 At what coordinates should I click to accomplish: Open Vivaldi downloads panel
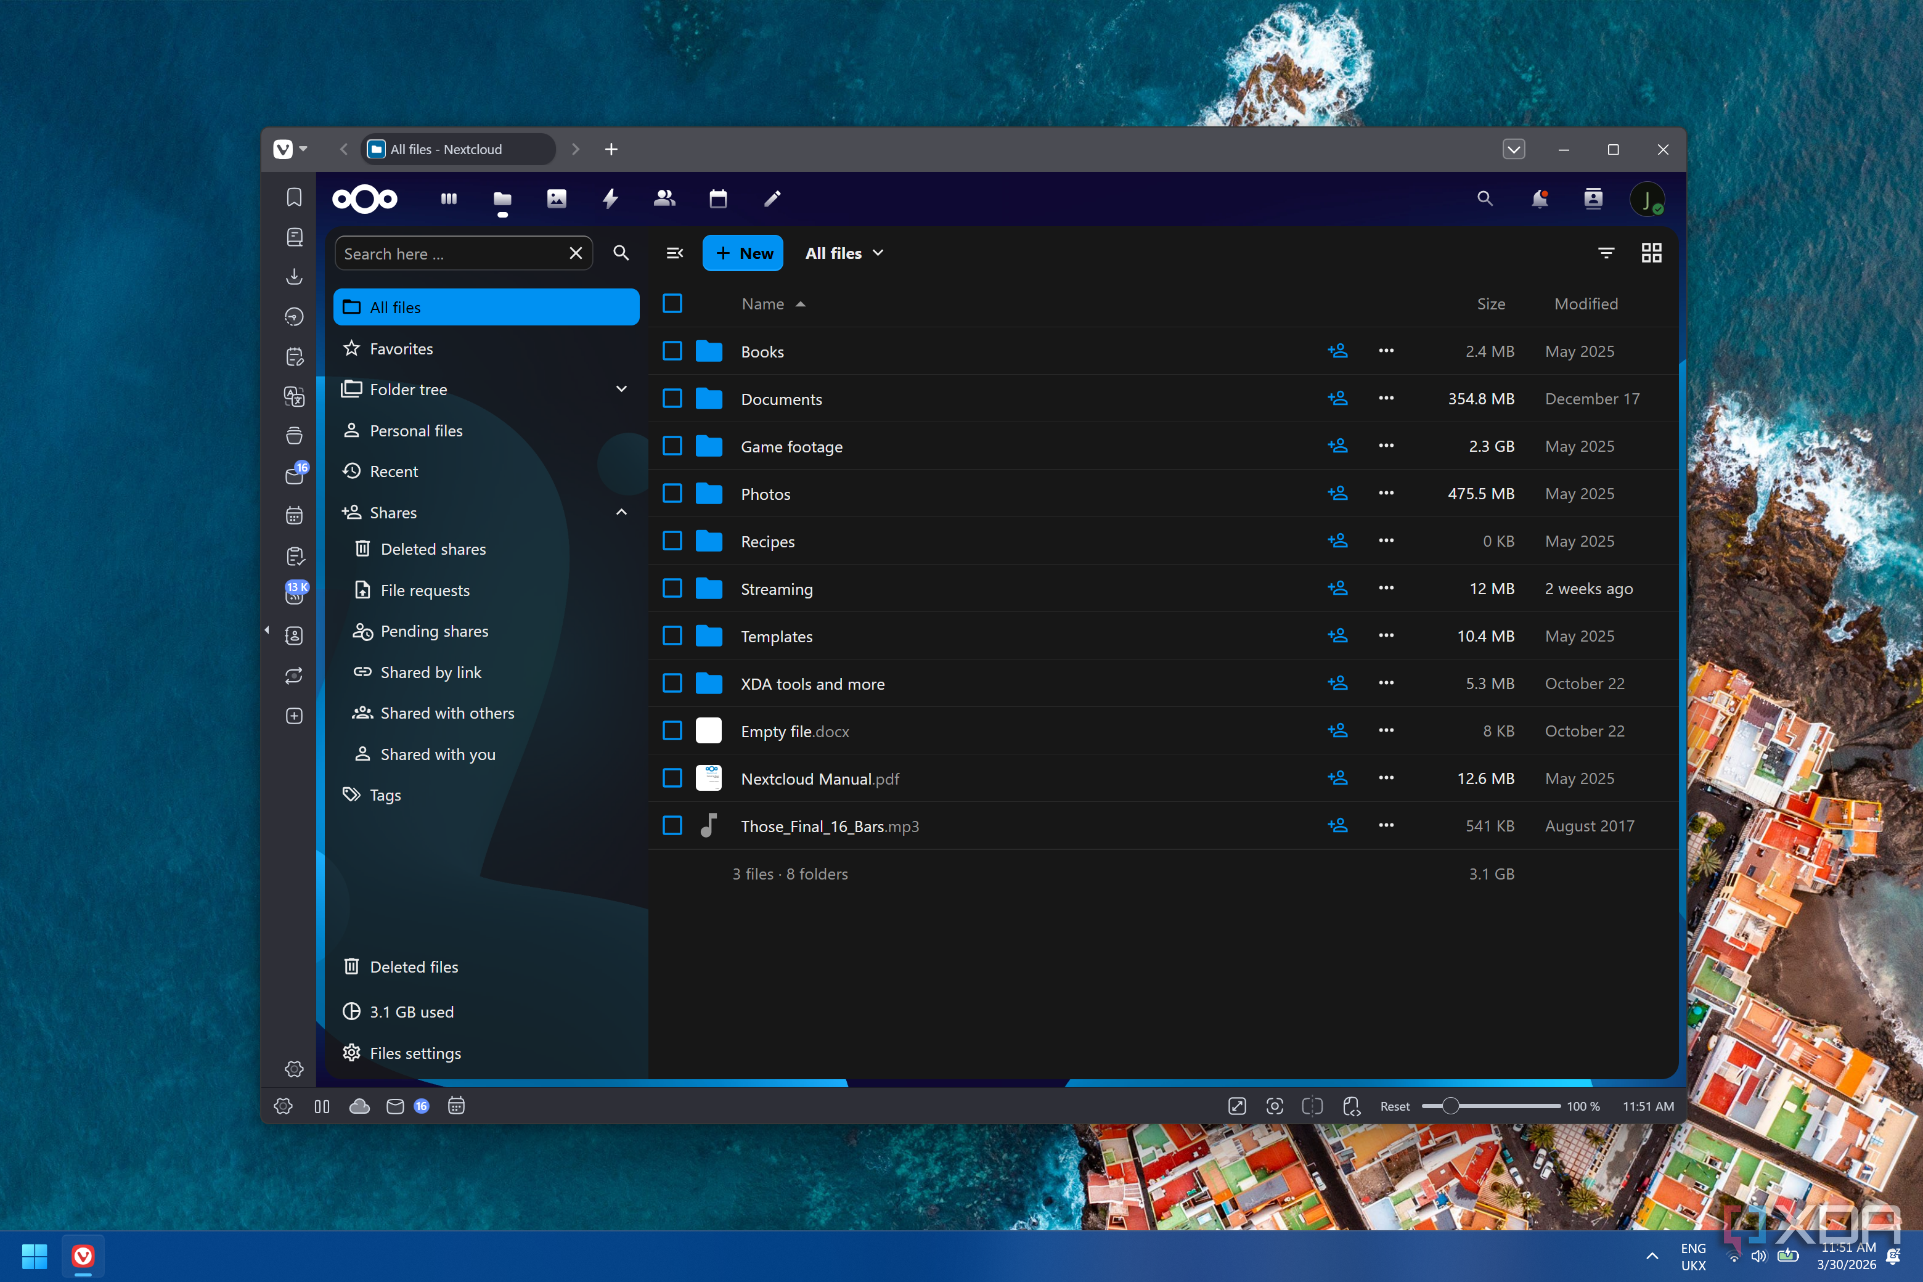click(295, 276)
